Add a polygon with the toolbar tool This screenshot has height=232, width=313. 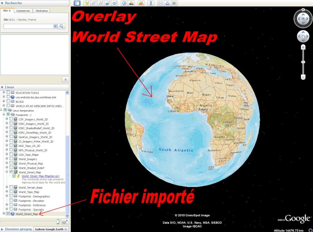(94, 3)
